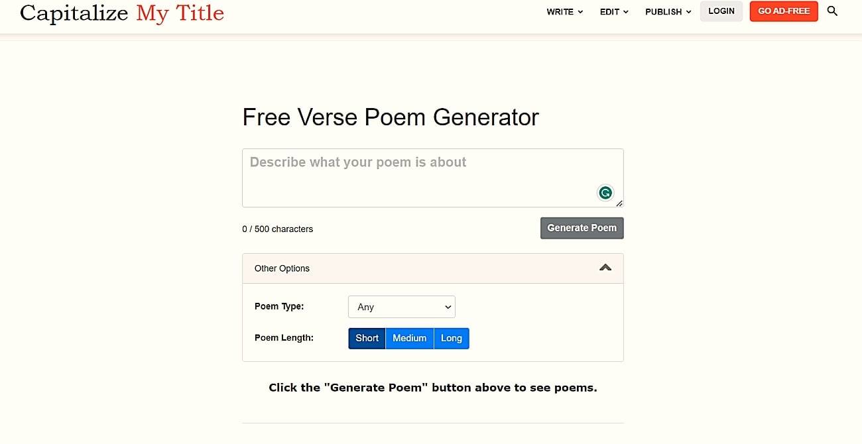Click the GO AD-FREE button
This screenshot has width=862, height=444.
(784, 11)
